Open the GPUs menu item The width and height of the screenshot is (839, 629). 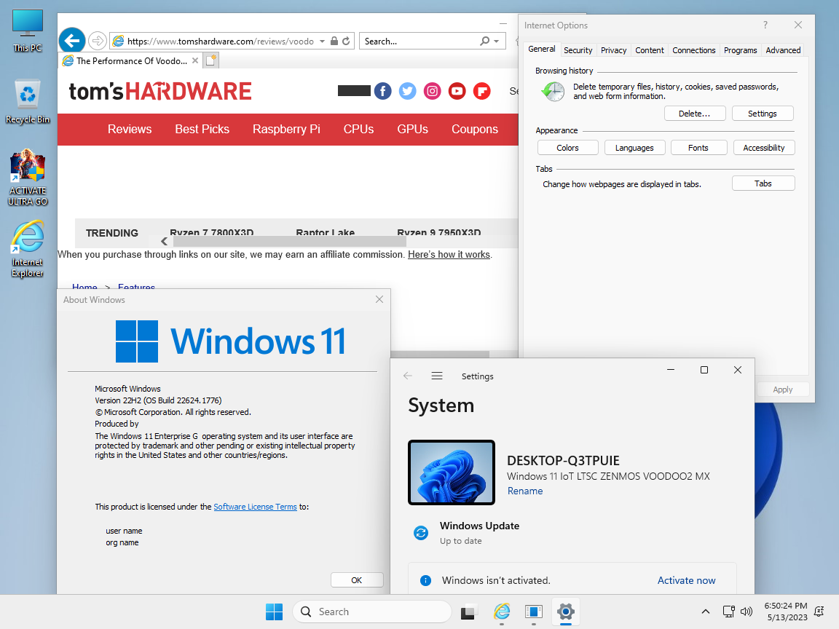pyautogui.click(x=412, y=130)
